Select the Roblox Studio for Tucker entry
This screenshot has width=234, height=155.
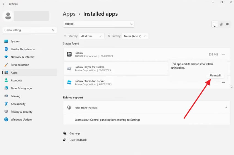[147, 82]
